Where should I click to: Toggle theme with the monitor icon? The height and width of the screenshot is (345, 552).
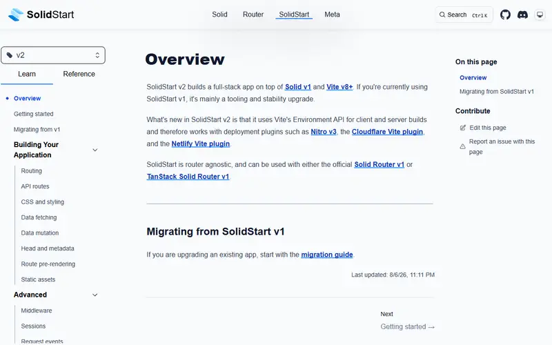540,14
